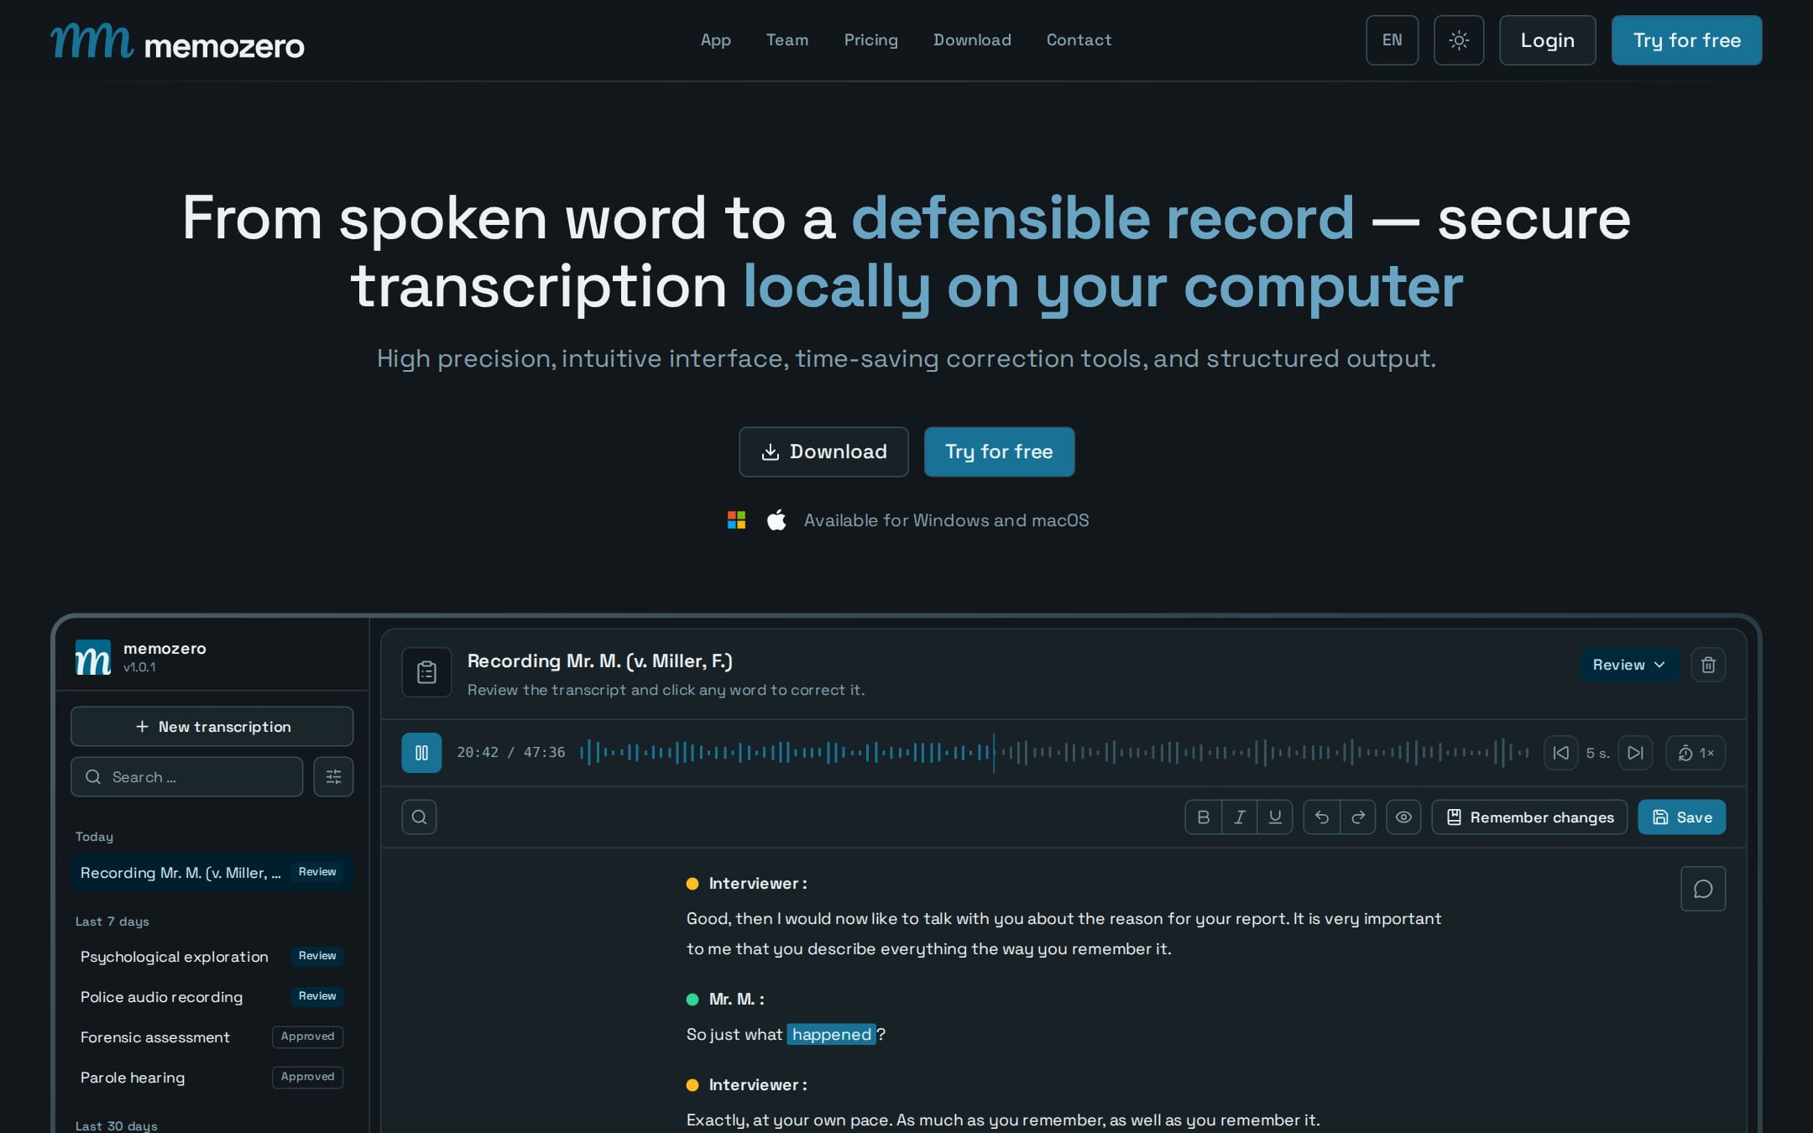Open the App menu item
The width and height of the screenshot is (1813, 1133).
coord(715,40)
